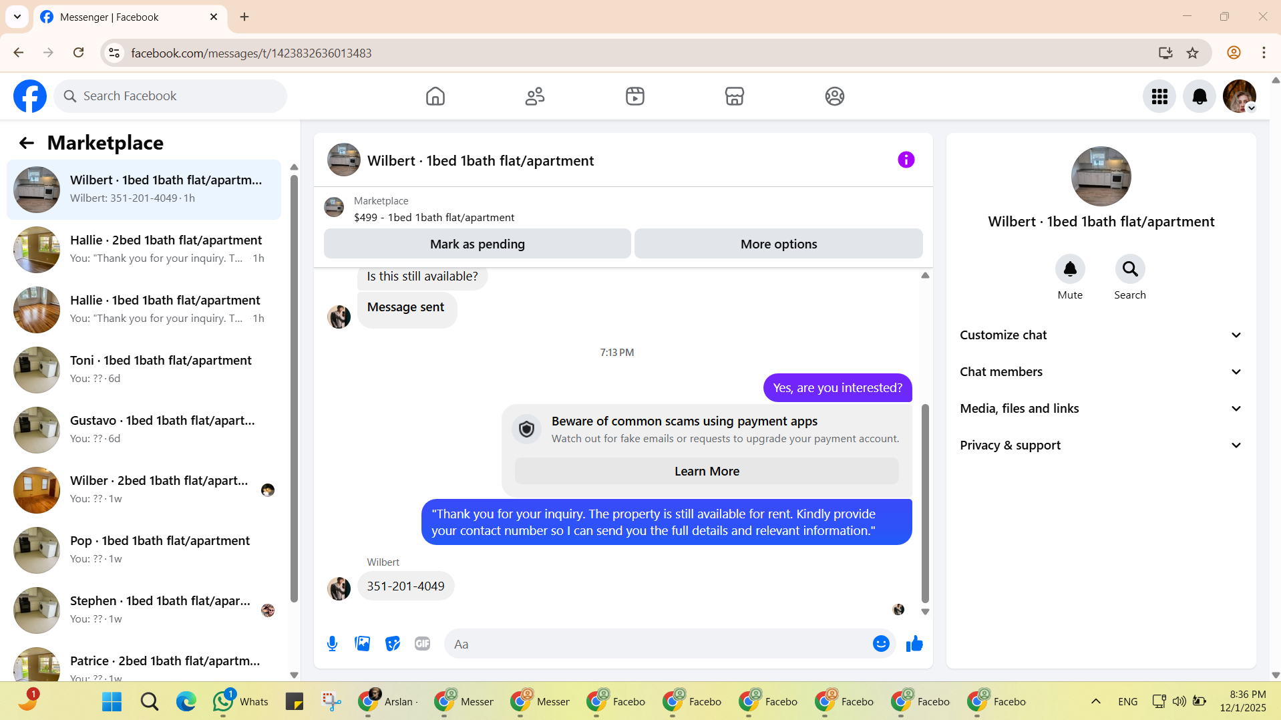This screenshot has height=720, width=1281.
Task: Open the $499 - 1bed 1bath flat/apartment listing
Action: (x=434, y=218)
